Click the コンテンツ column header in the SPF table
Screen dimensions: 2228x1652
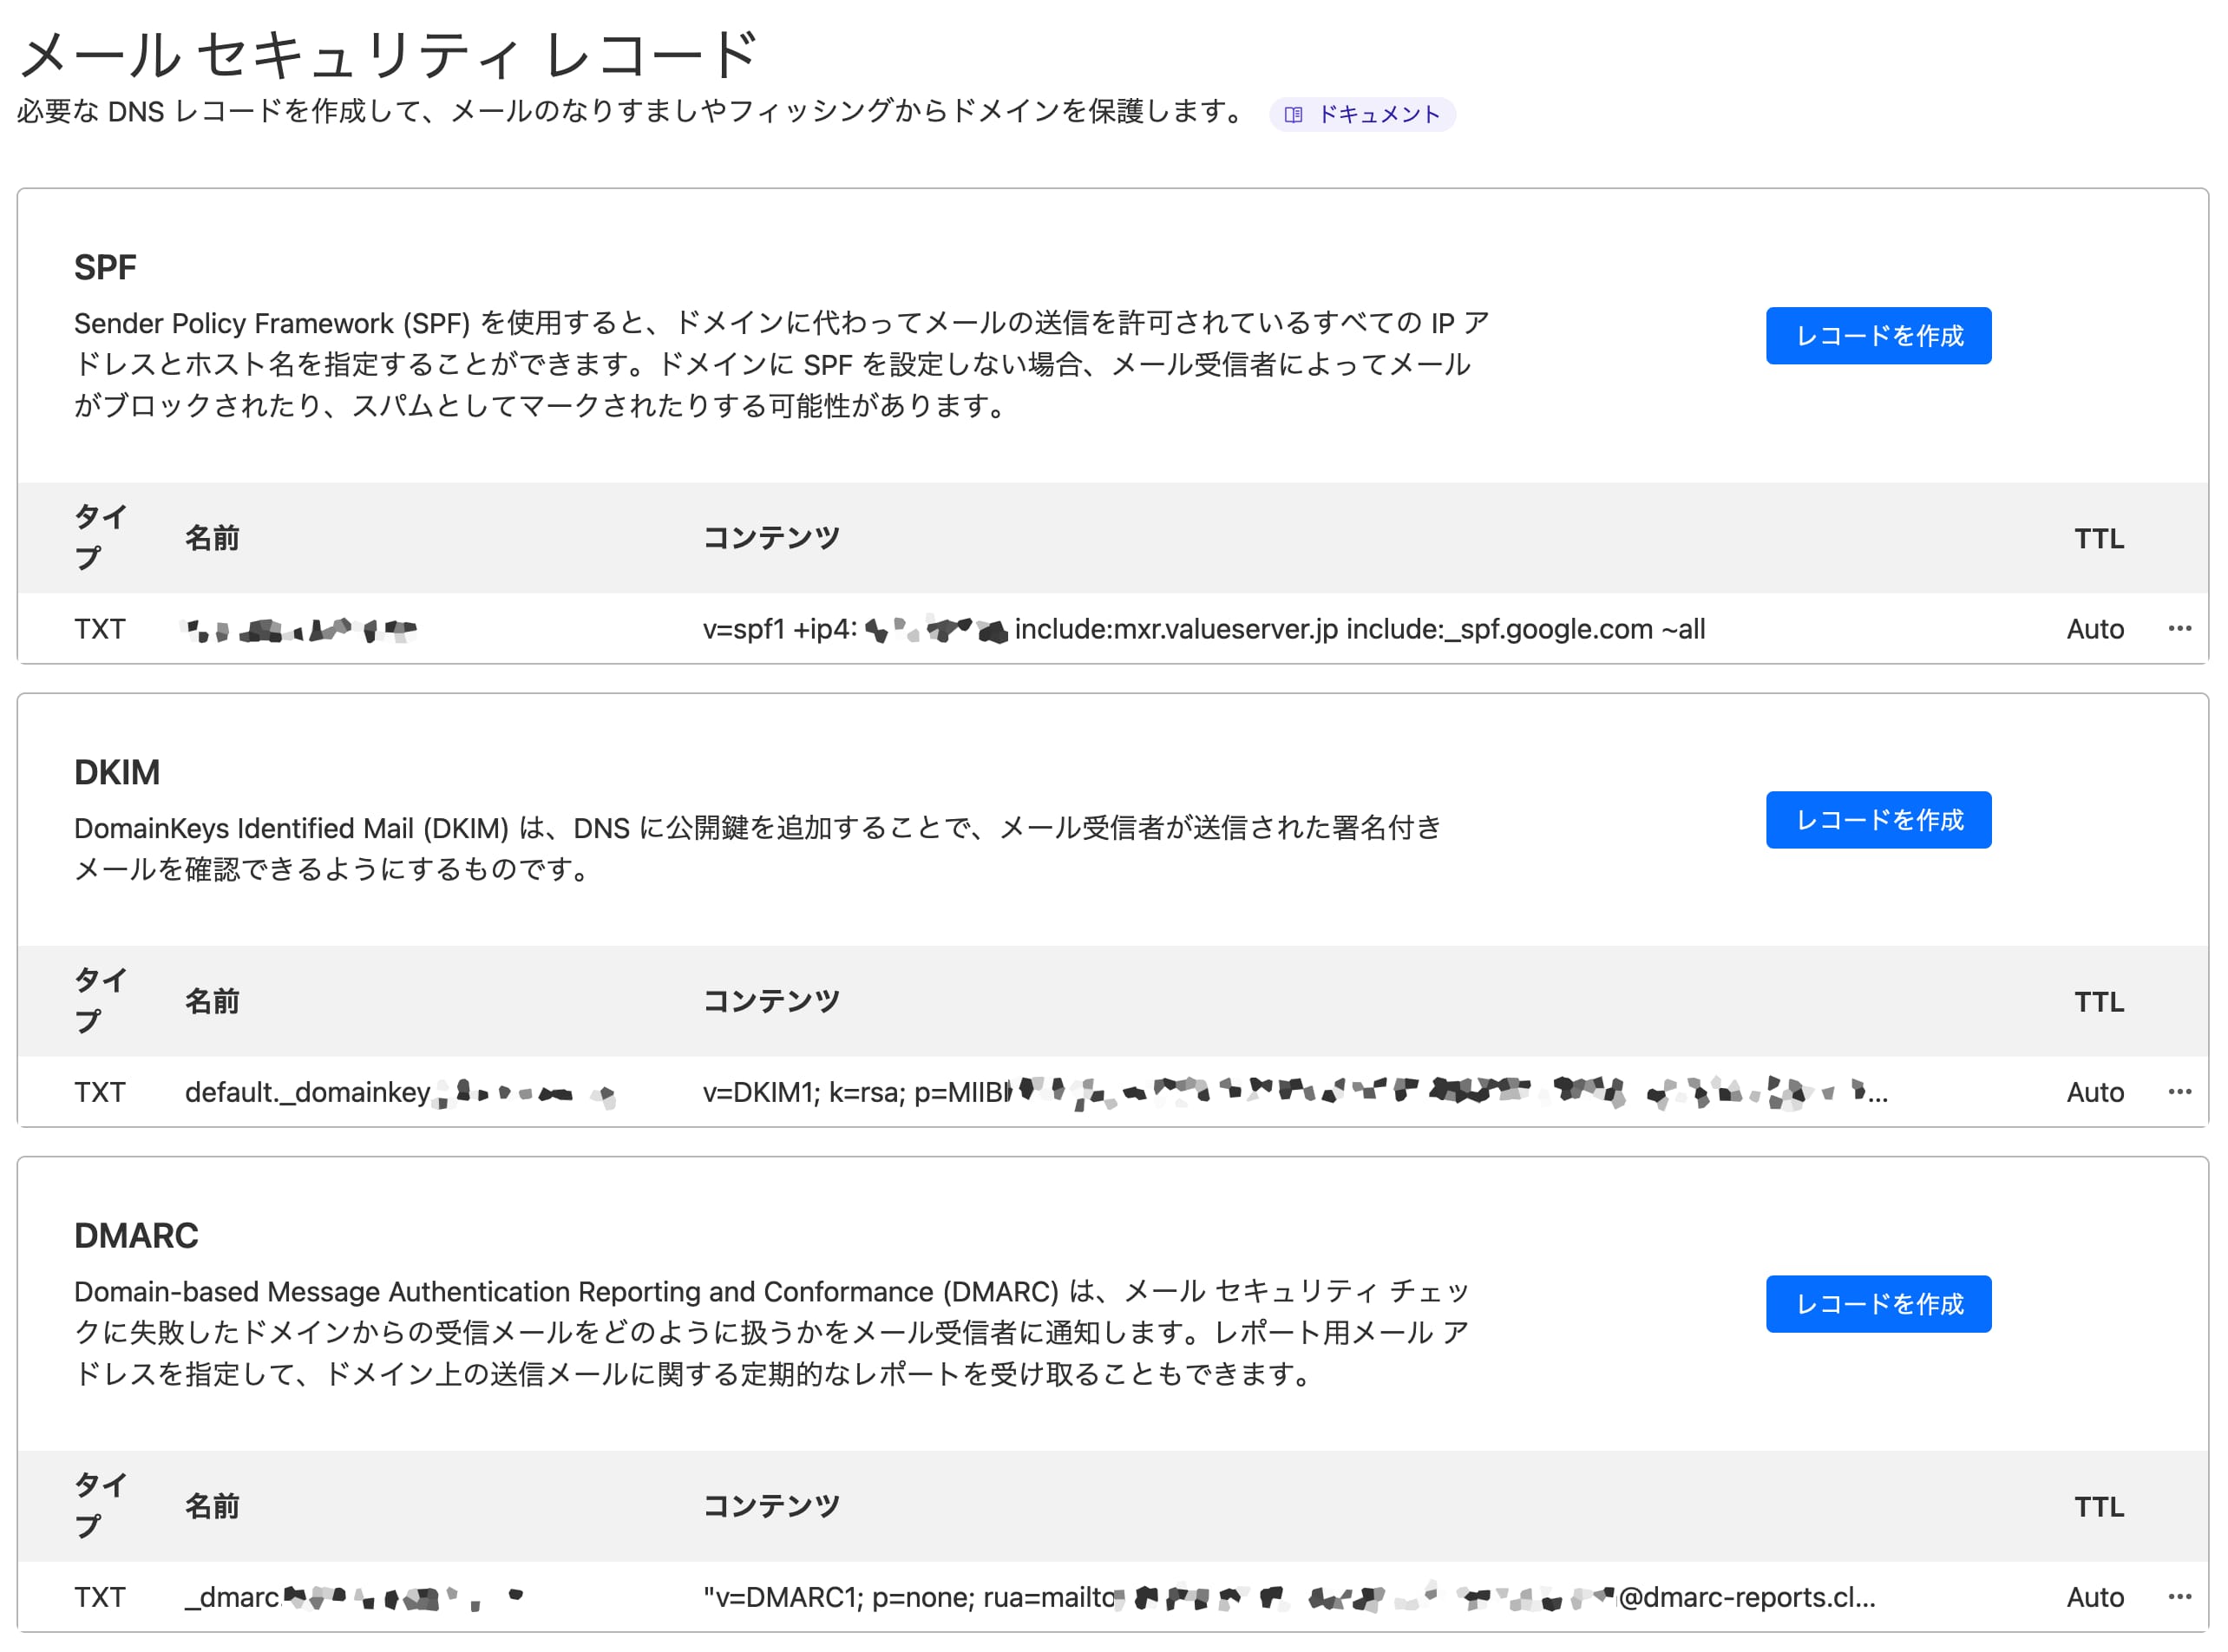771,538
